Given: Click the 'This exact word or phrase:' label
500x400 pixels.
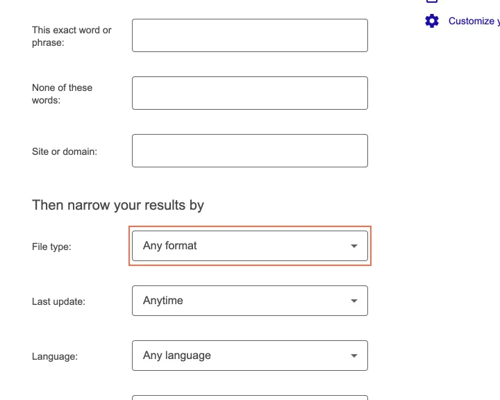Looking at the screenshot, I should click(x=72, y=36).
